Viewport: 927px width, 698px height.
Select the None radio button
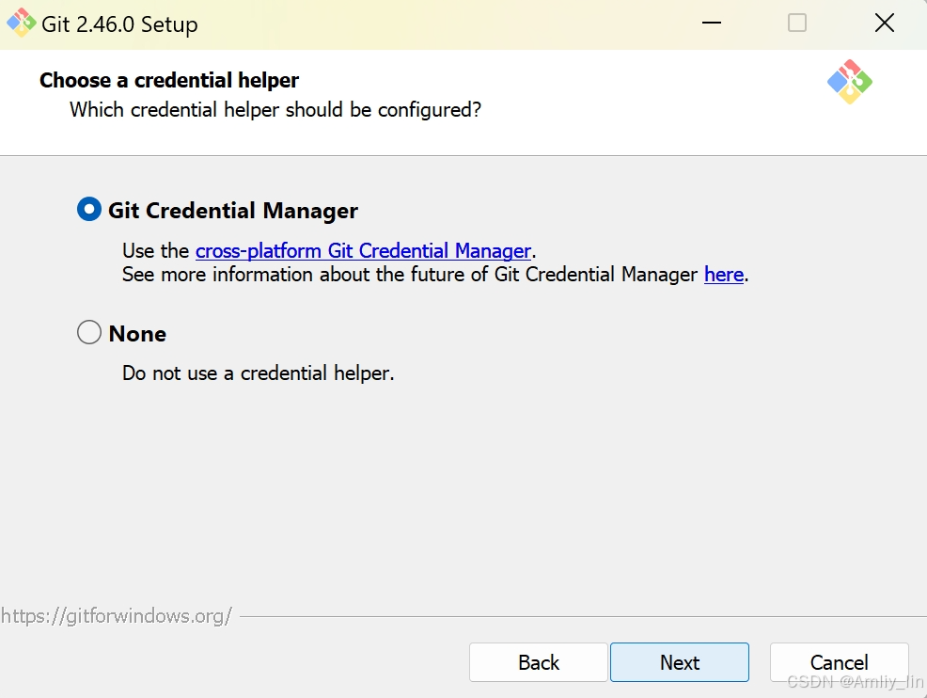click(88, 332)
